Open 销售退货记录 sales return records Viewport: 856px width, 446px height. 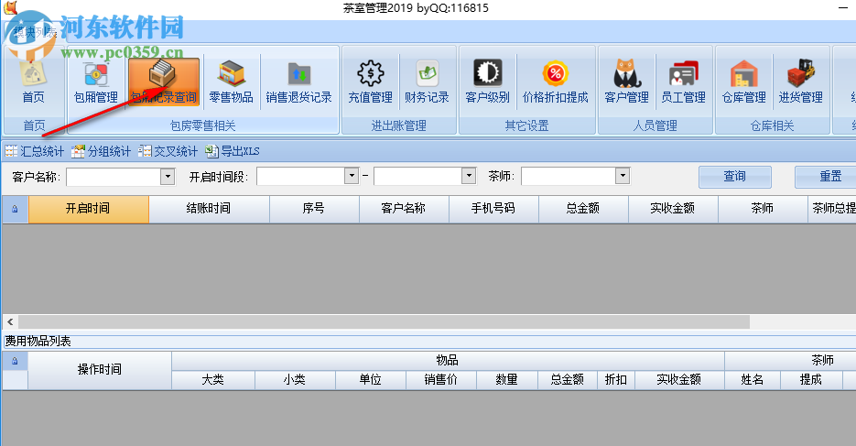(298, 82)
